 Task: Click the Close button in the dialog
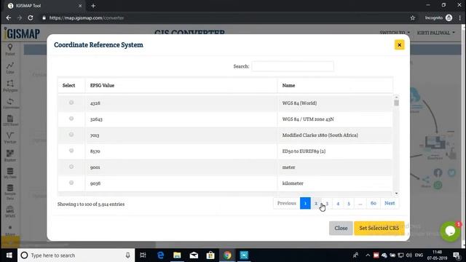pyautogui.click(x=341, y=228)
